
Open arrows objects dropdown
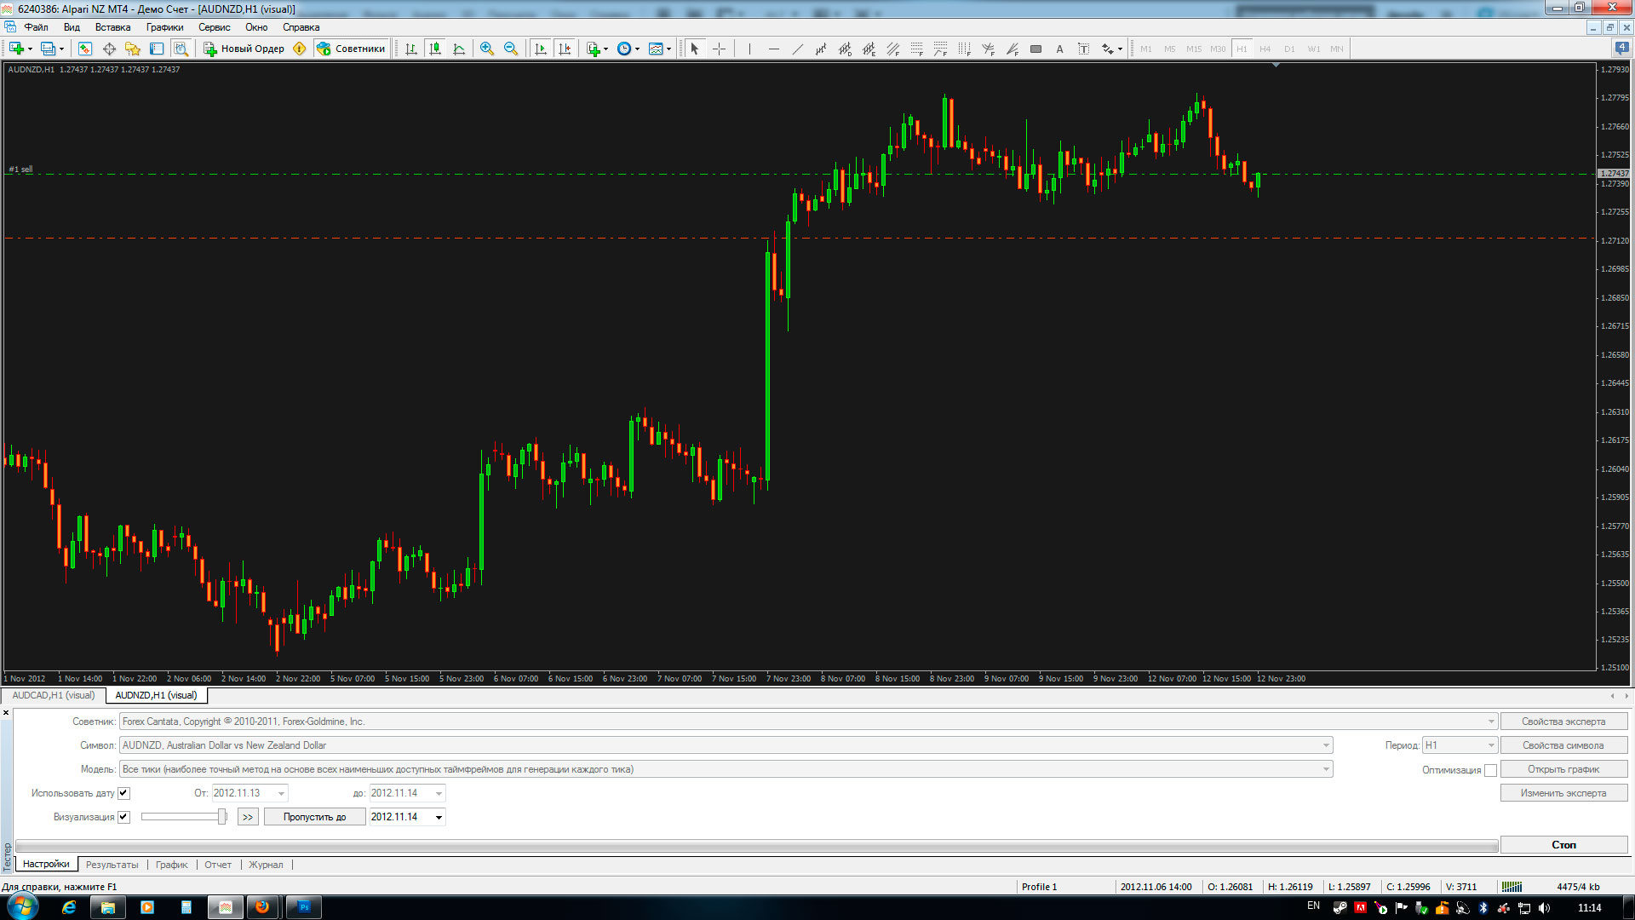pyautogui.click(x=1120, y=49)
